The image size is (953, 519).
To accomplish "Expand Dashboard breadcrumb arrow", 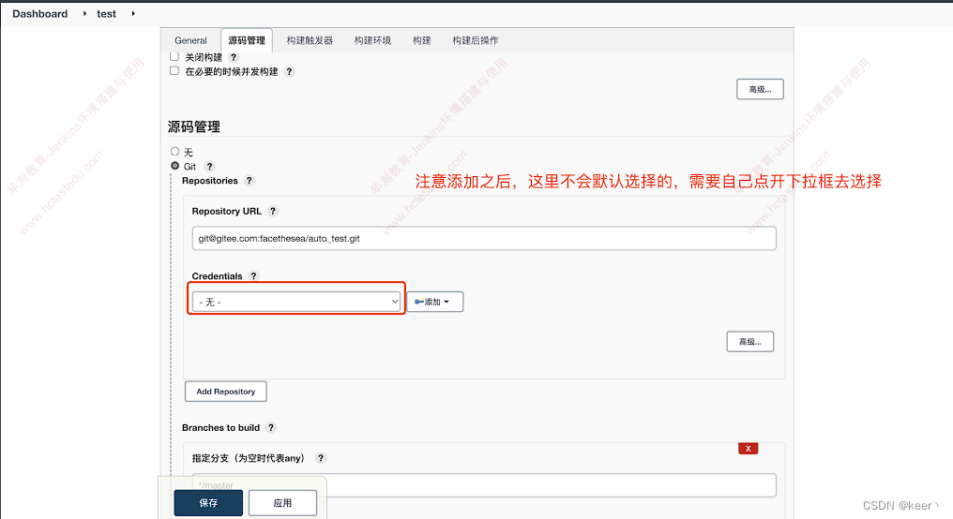I will click(84, 13).
